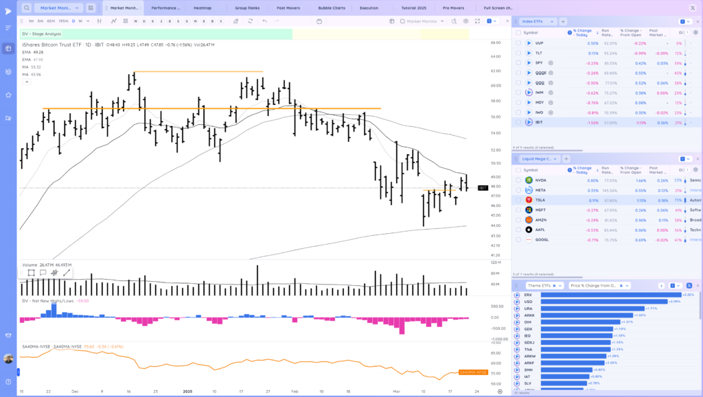Open link group dropdown in Index ETFs panel
Screen dimensions: 703x397
pos(684,21)
